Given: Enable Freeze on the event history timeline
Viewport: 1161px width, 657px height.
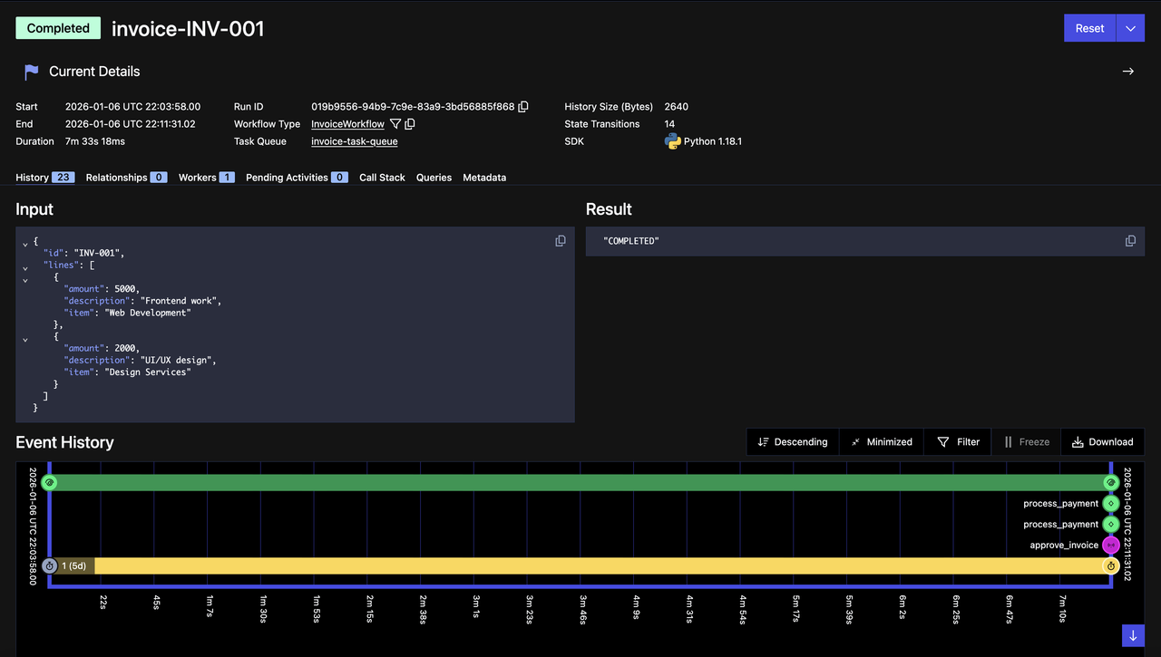Looking at the screenshot, I should click(x=1026, y=441).
